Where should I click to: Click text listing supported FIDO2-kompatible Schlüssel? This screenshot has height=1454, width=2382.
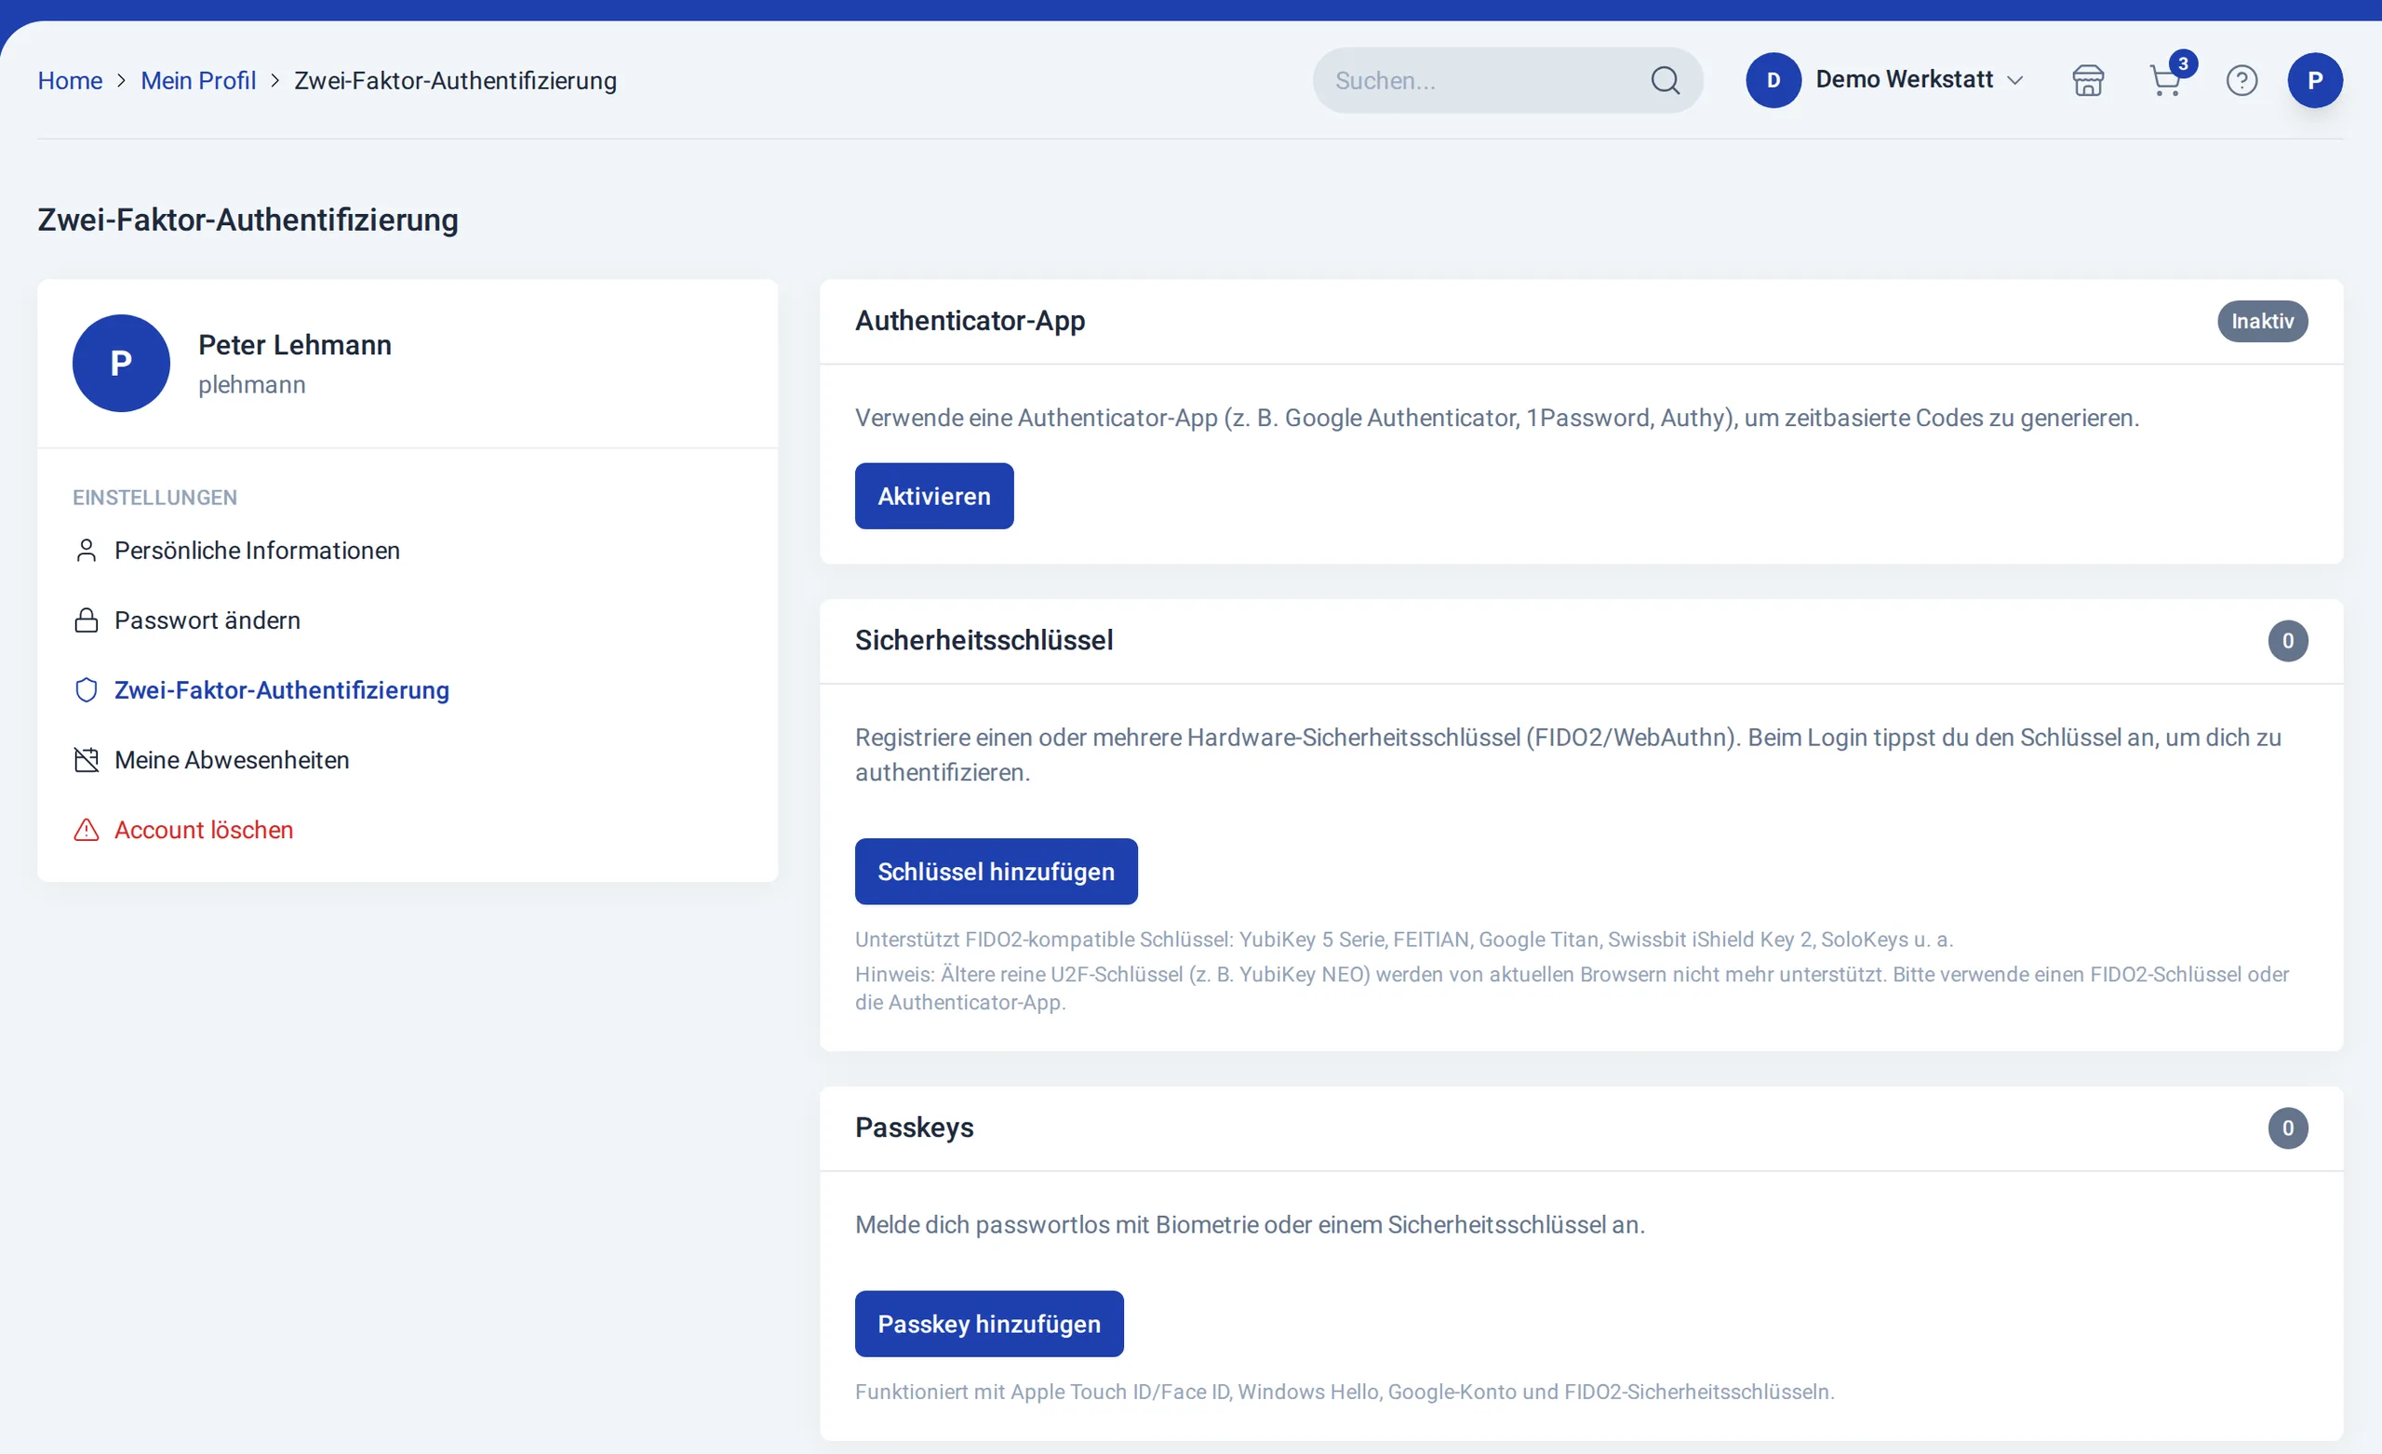[1404, 939]
